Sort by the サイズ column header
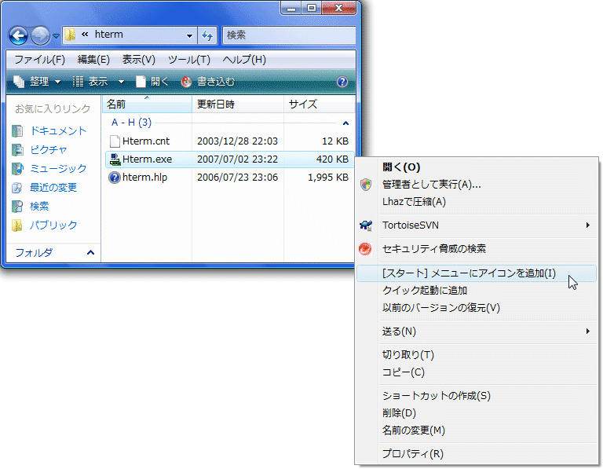This screenshot has height=469, width=603. pyautogui.click(x=319, y=104)
